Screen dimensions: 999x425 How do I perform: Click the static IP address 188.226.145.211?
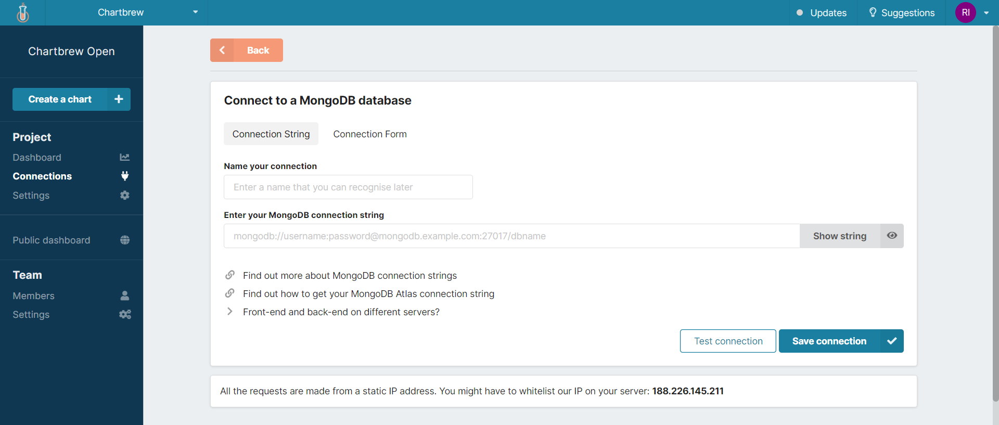(688, 391)
